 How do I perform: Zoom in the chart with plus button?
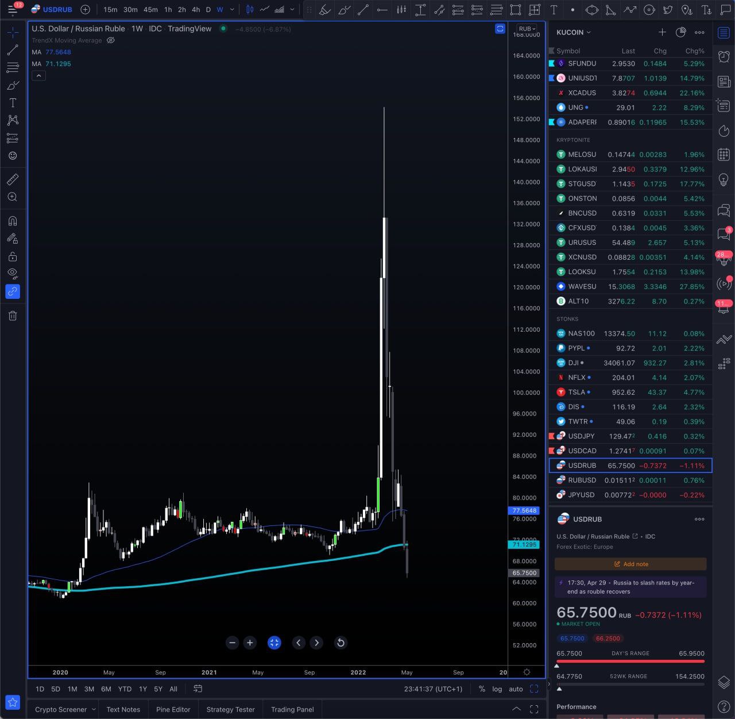[x=250, y=643]
